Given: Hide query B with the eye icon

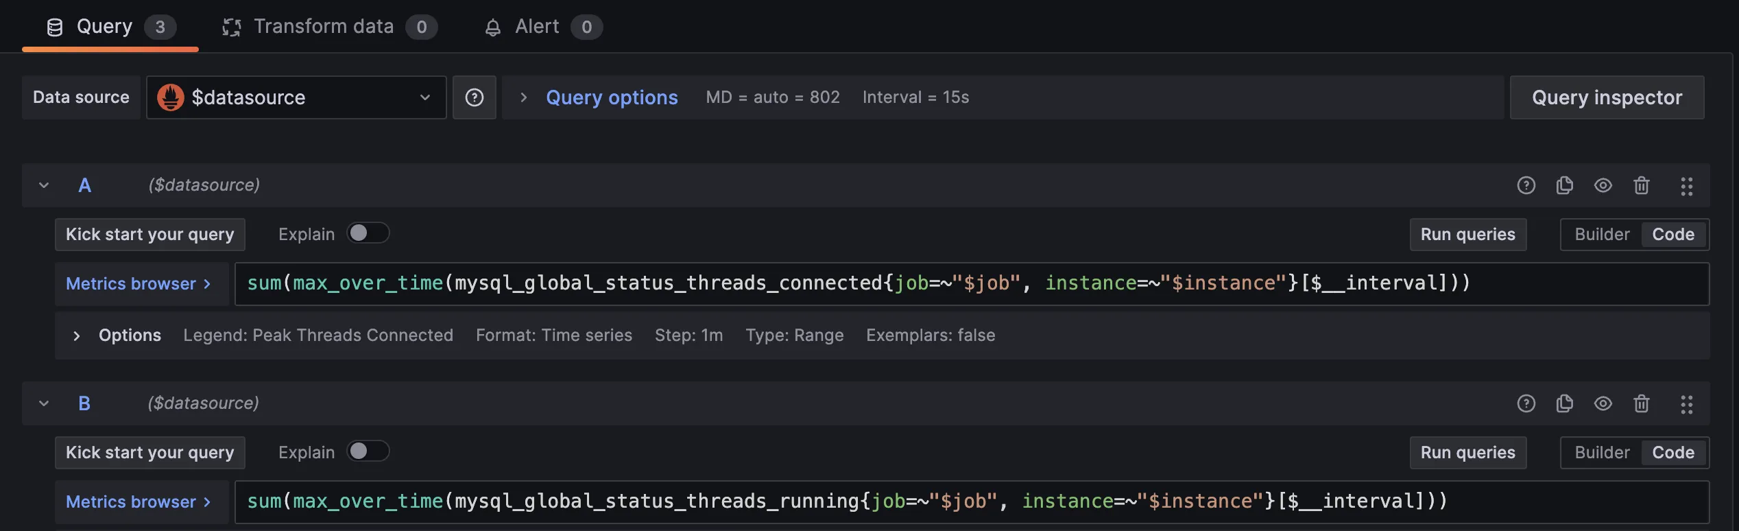Looking at the screenshot, I should [x=1603, y=403].
